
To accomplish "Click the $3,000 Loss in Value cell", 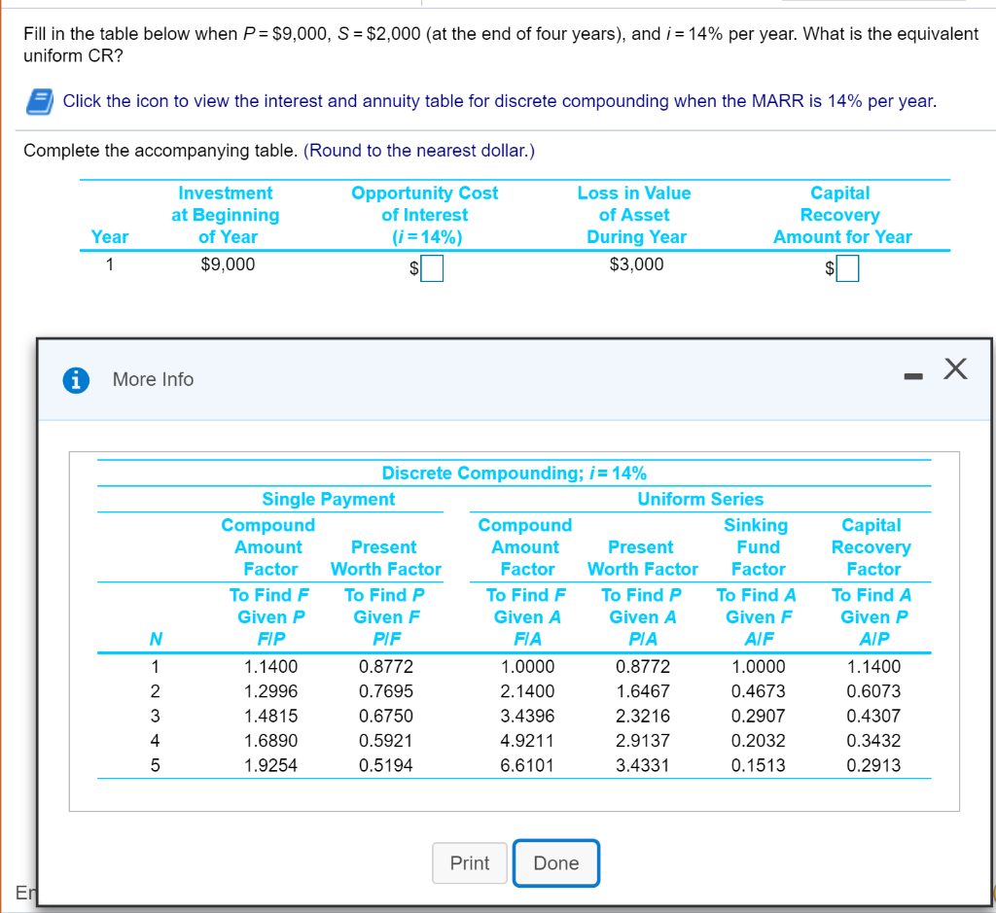I will pyautogui.click(x=636, y=264).
